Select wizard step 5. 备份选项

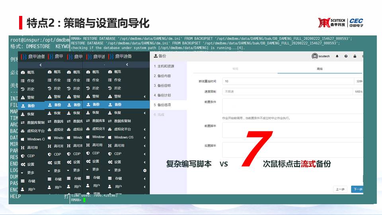pos(169,105)
